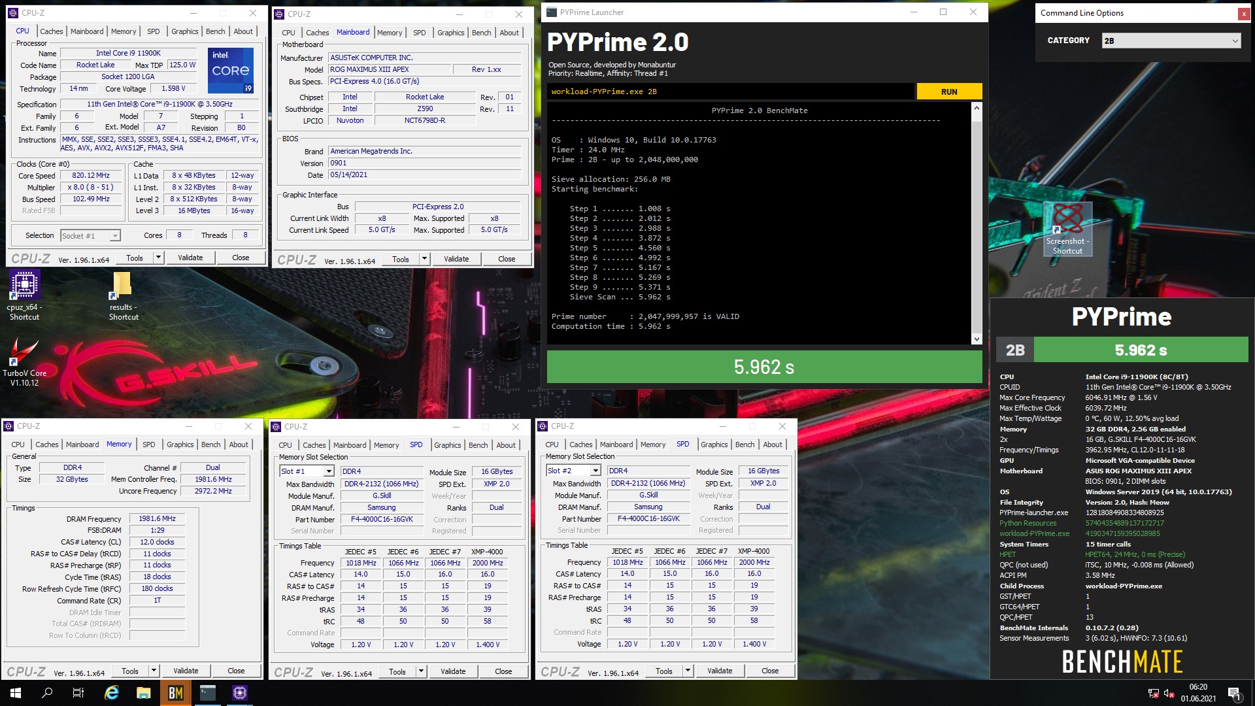
Task: Click Validate in the Slot #2 SPD window
Action: pyautogui.click(x=720, y=671)
